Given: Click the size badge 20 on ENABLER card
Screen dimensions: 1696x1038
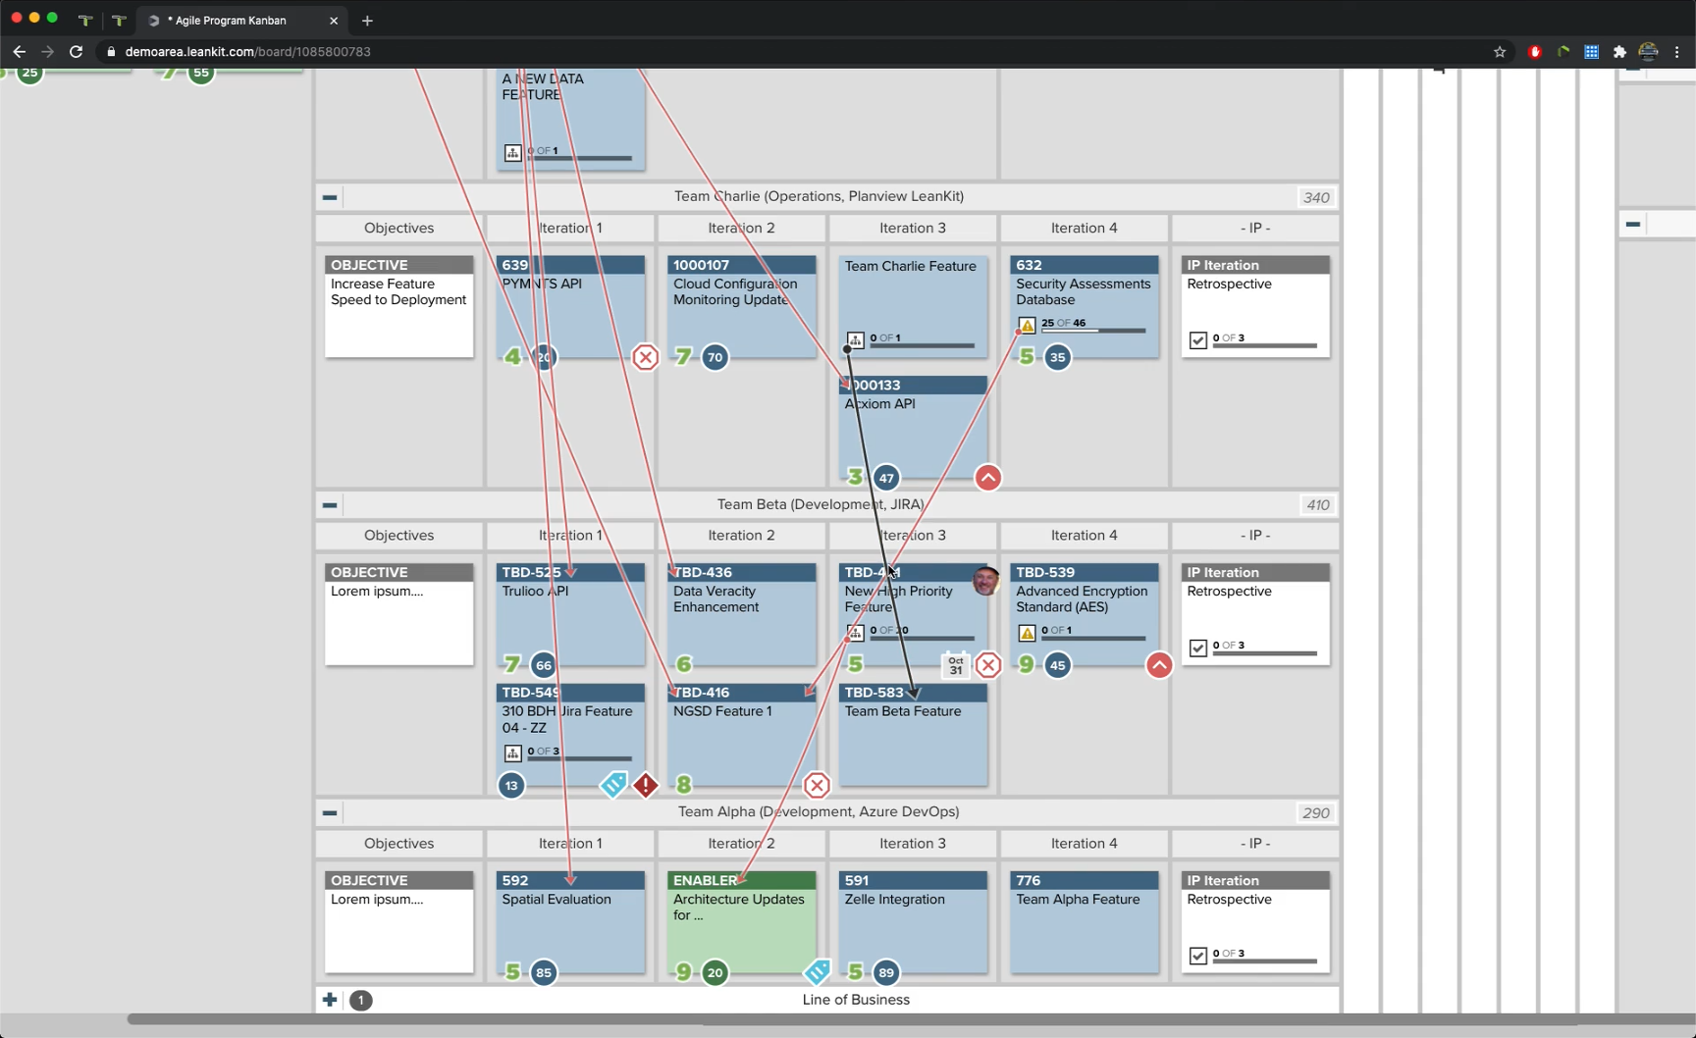Looking at the screenshot, I should [x=715, y=973].
